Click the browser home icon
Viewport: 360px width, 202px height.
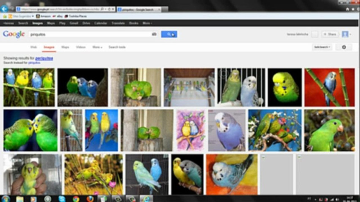pos(347,9)
